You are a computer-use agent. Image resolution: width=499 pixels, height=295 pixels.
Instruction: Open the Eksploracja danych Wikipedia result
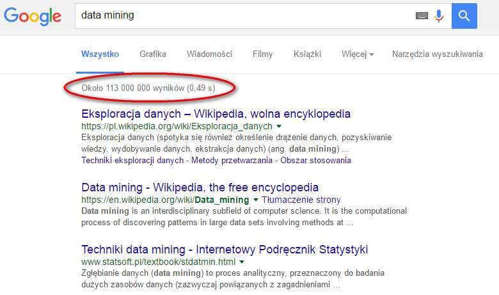click(x=216, y=114)
